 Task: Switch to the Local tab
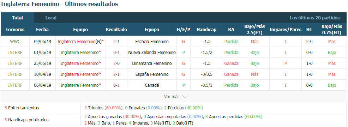(x=51, y=18)
